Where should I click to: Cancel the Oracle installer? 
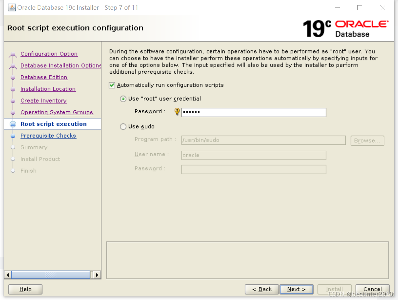point(373,289)
